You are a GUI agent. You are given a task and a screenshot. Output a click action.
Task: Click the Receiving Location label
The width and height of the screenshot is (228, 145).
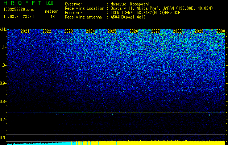point(84,8)
